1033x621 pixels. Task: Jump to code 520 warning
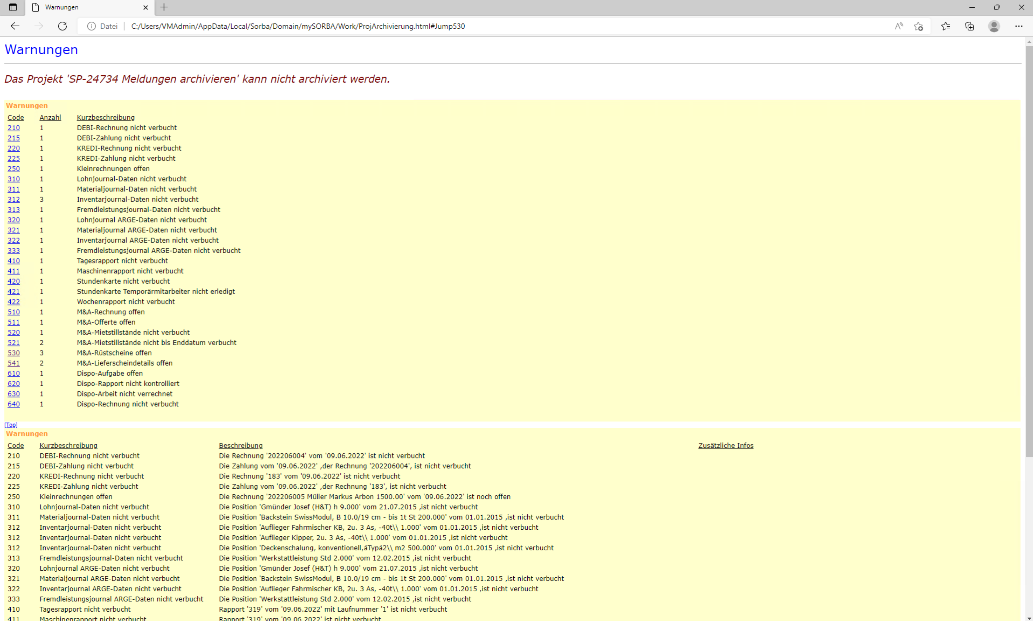13,333
